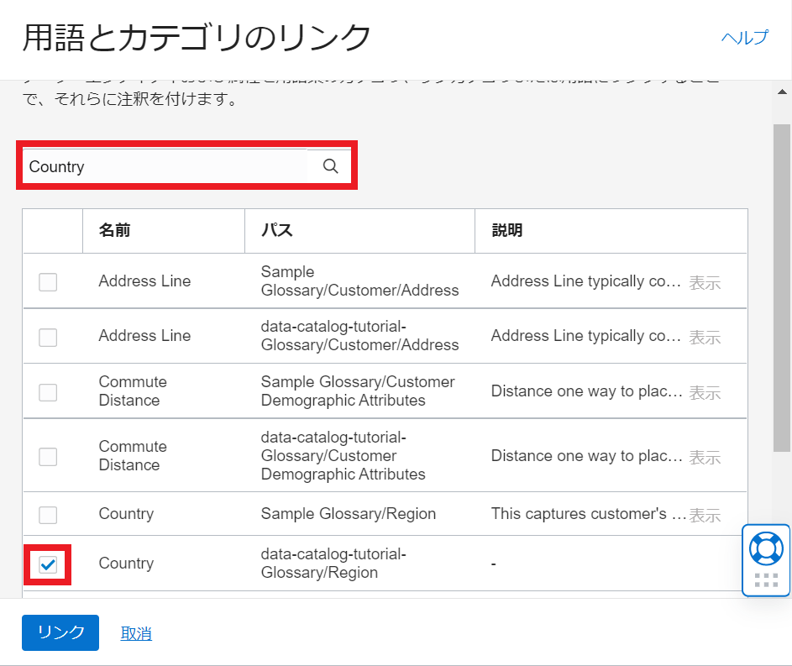792x666 pixels.
Task: Check Country in Sample Glossary/Region
Action: tap(48, 515)
